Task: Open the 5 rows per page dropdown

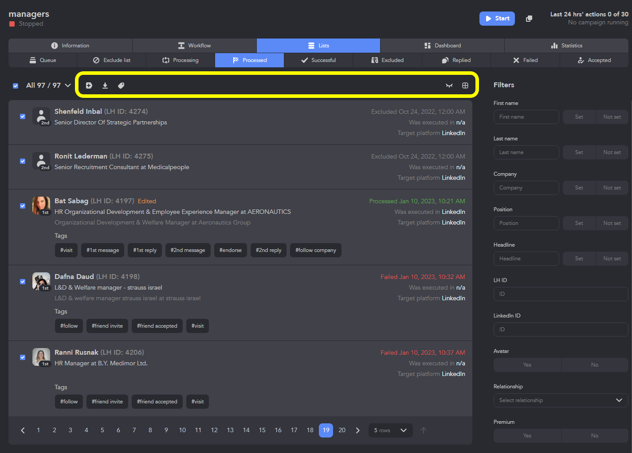Action: 390,430
